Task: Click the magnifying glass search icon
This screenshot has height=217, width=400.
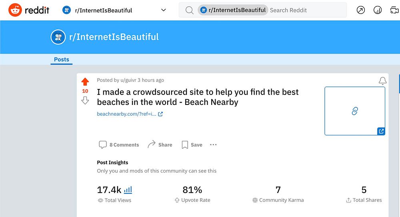Action: tap(189, 10)
